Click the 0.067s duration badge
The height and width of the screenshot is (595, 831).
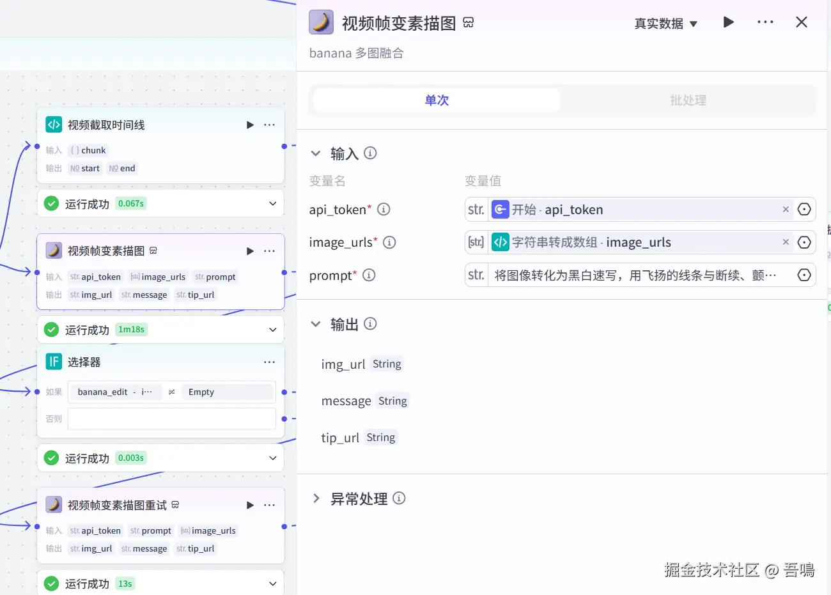pos(131,203)
